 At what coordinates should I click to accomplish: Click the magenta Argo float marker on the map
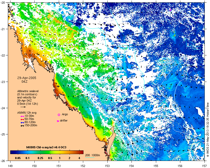coord(170,10)
